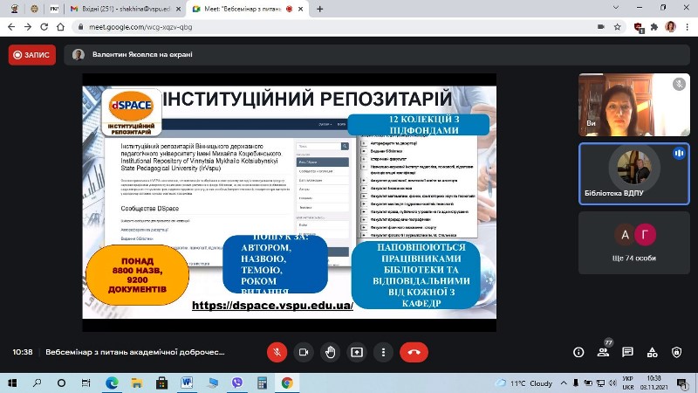
Task: Open meeting details info icon
Action: tap(578, 353)
